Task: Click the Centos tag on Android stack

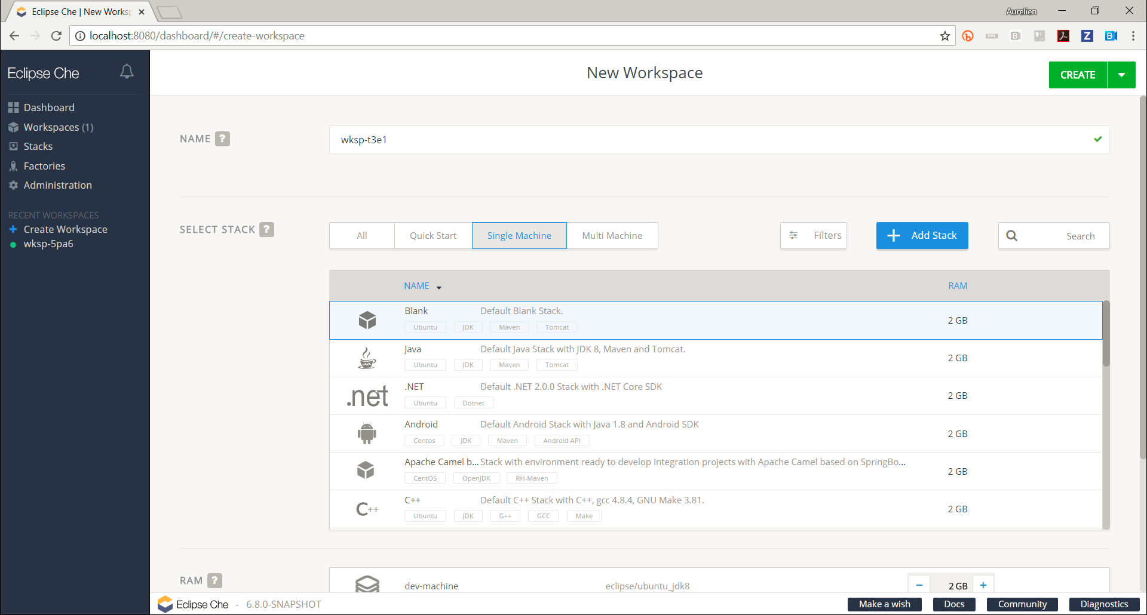Action: [x=424, y=441]
